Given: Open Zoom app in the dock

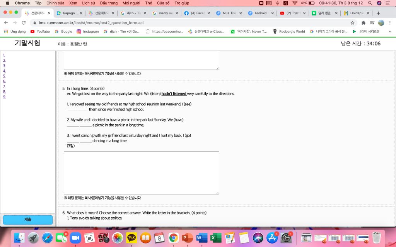Looking at the screenshot, I should tap(75, 238).
